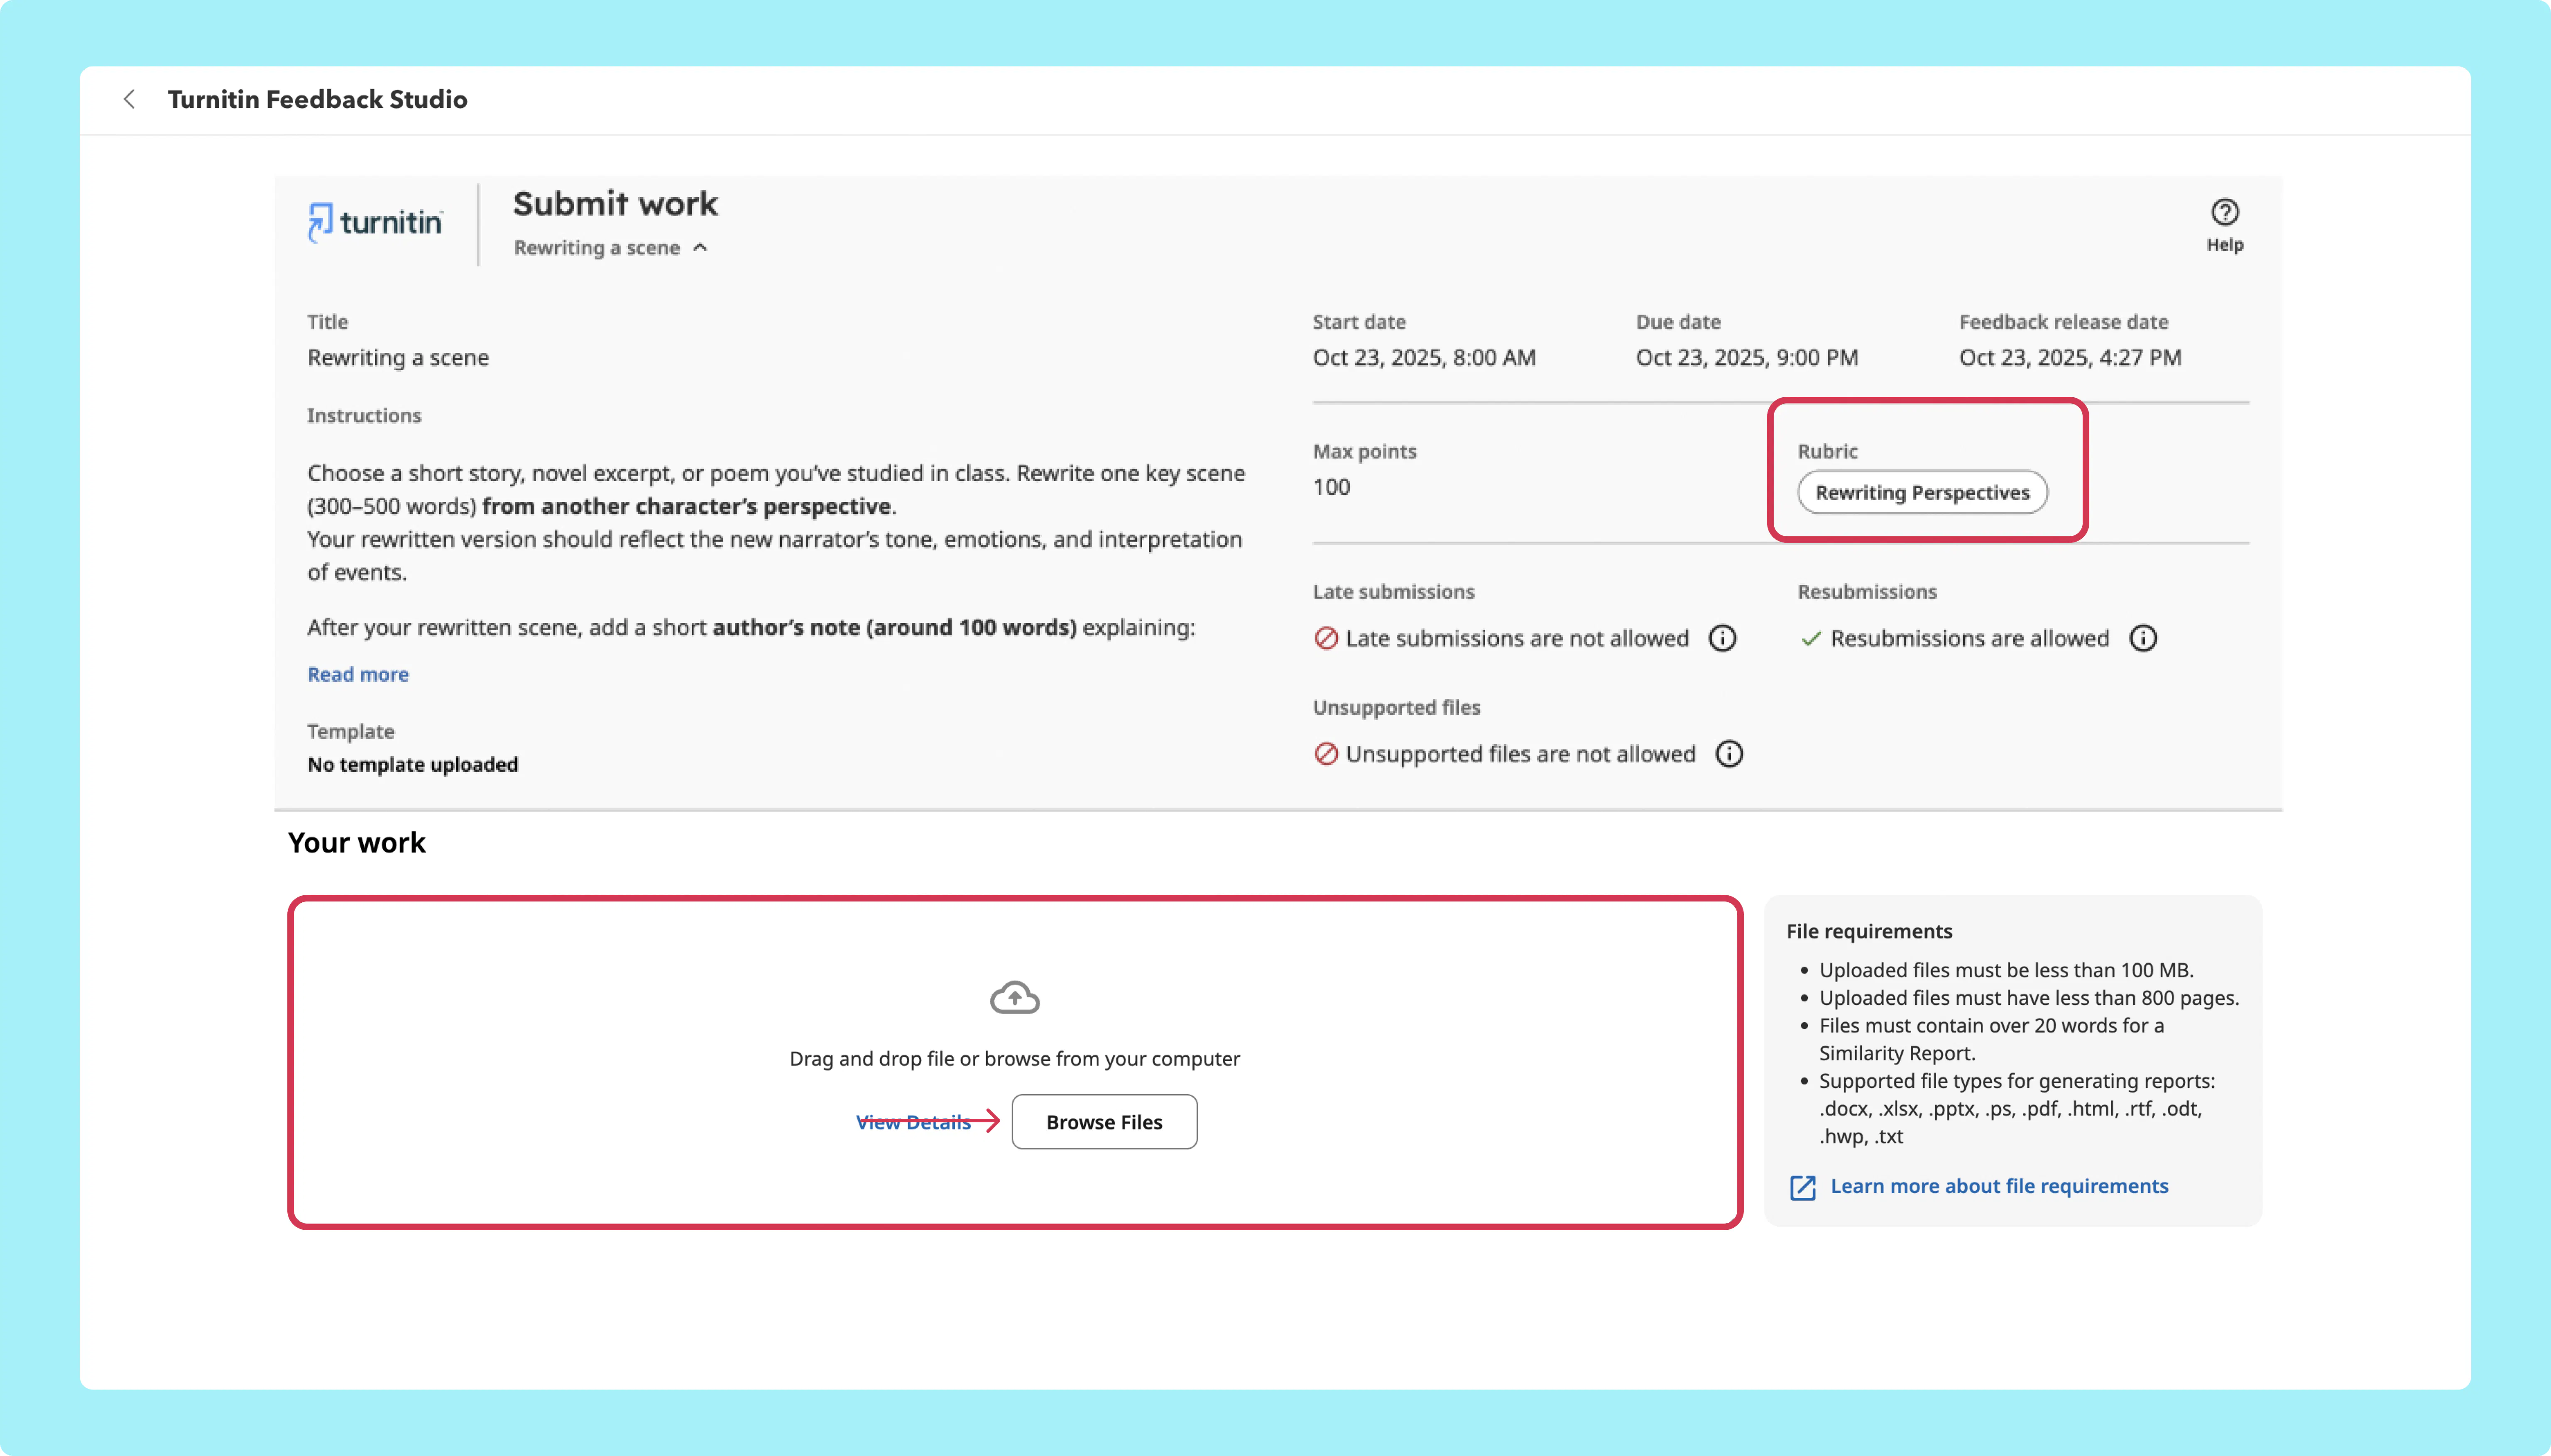Click the 'Drag and drop file' prompt text
This screenshot has width=2551, height=1456.
[1014, 1058]
